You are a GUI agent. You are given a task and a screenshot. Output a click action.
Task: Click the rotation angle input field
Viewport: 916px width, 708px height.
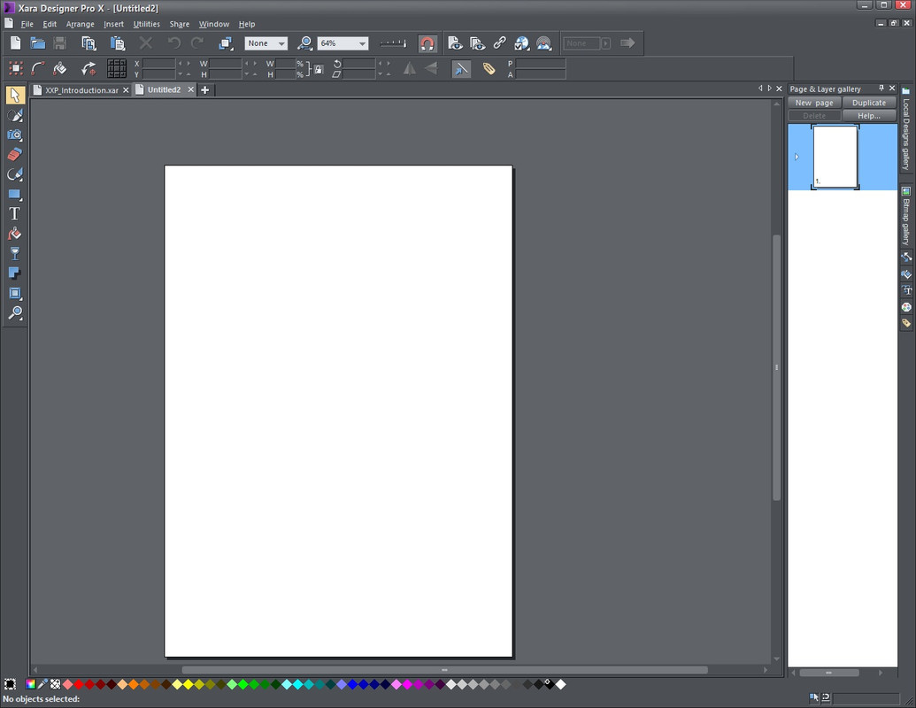point(360,63)
